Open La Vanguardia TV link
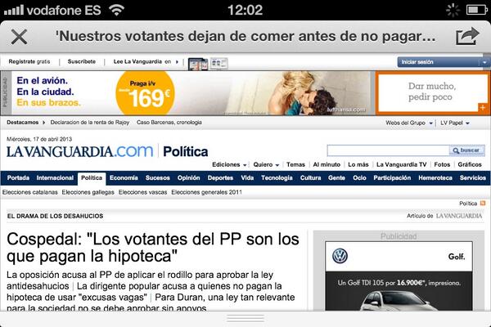Image resolution: width=491 pixels, height=327 pixels. click(402, 164)
